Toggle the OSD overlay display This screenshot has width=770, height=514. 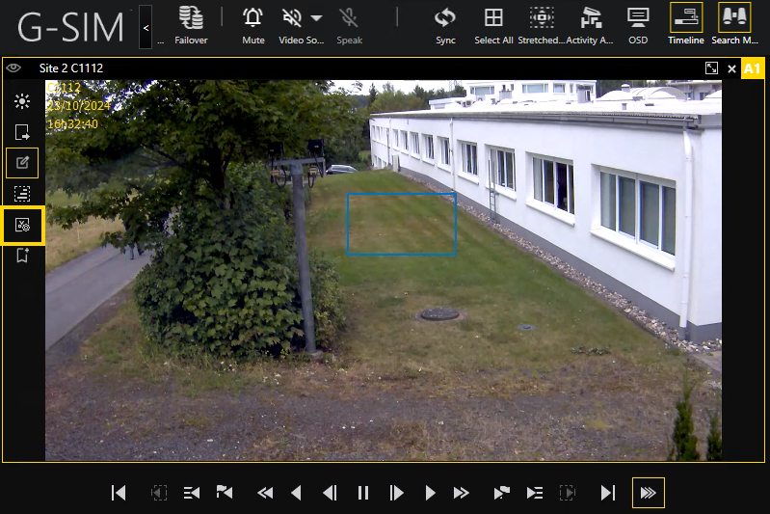click(x=637, y=18)
